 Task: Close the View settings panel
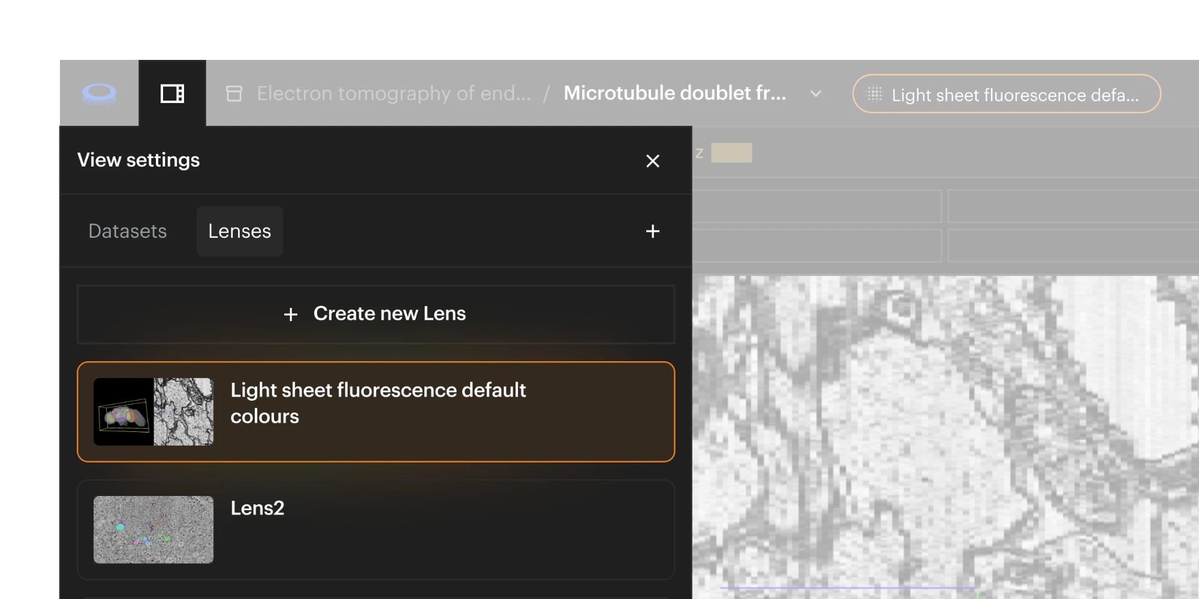click(653, 161)
